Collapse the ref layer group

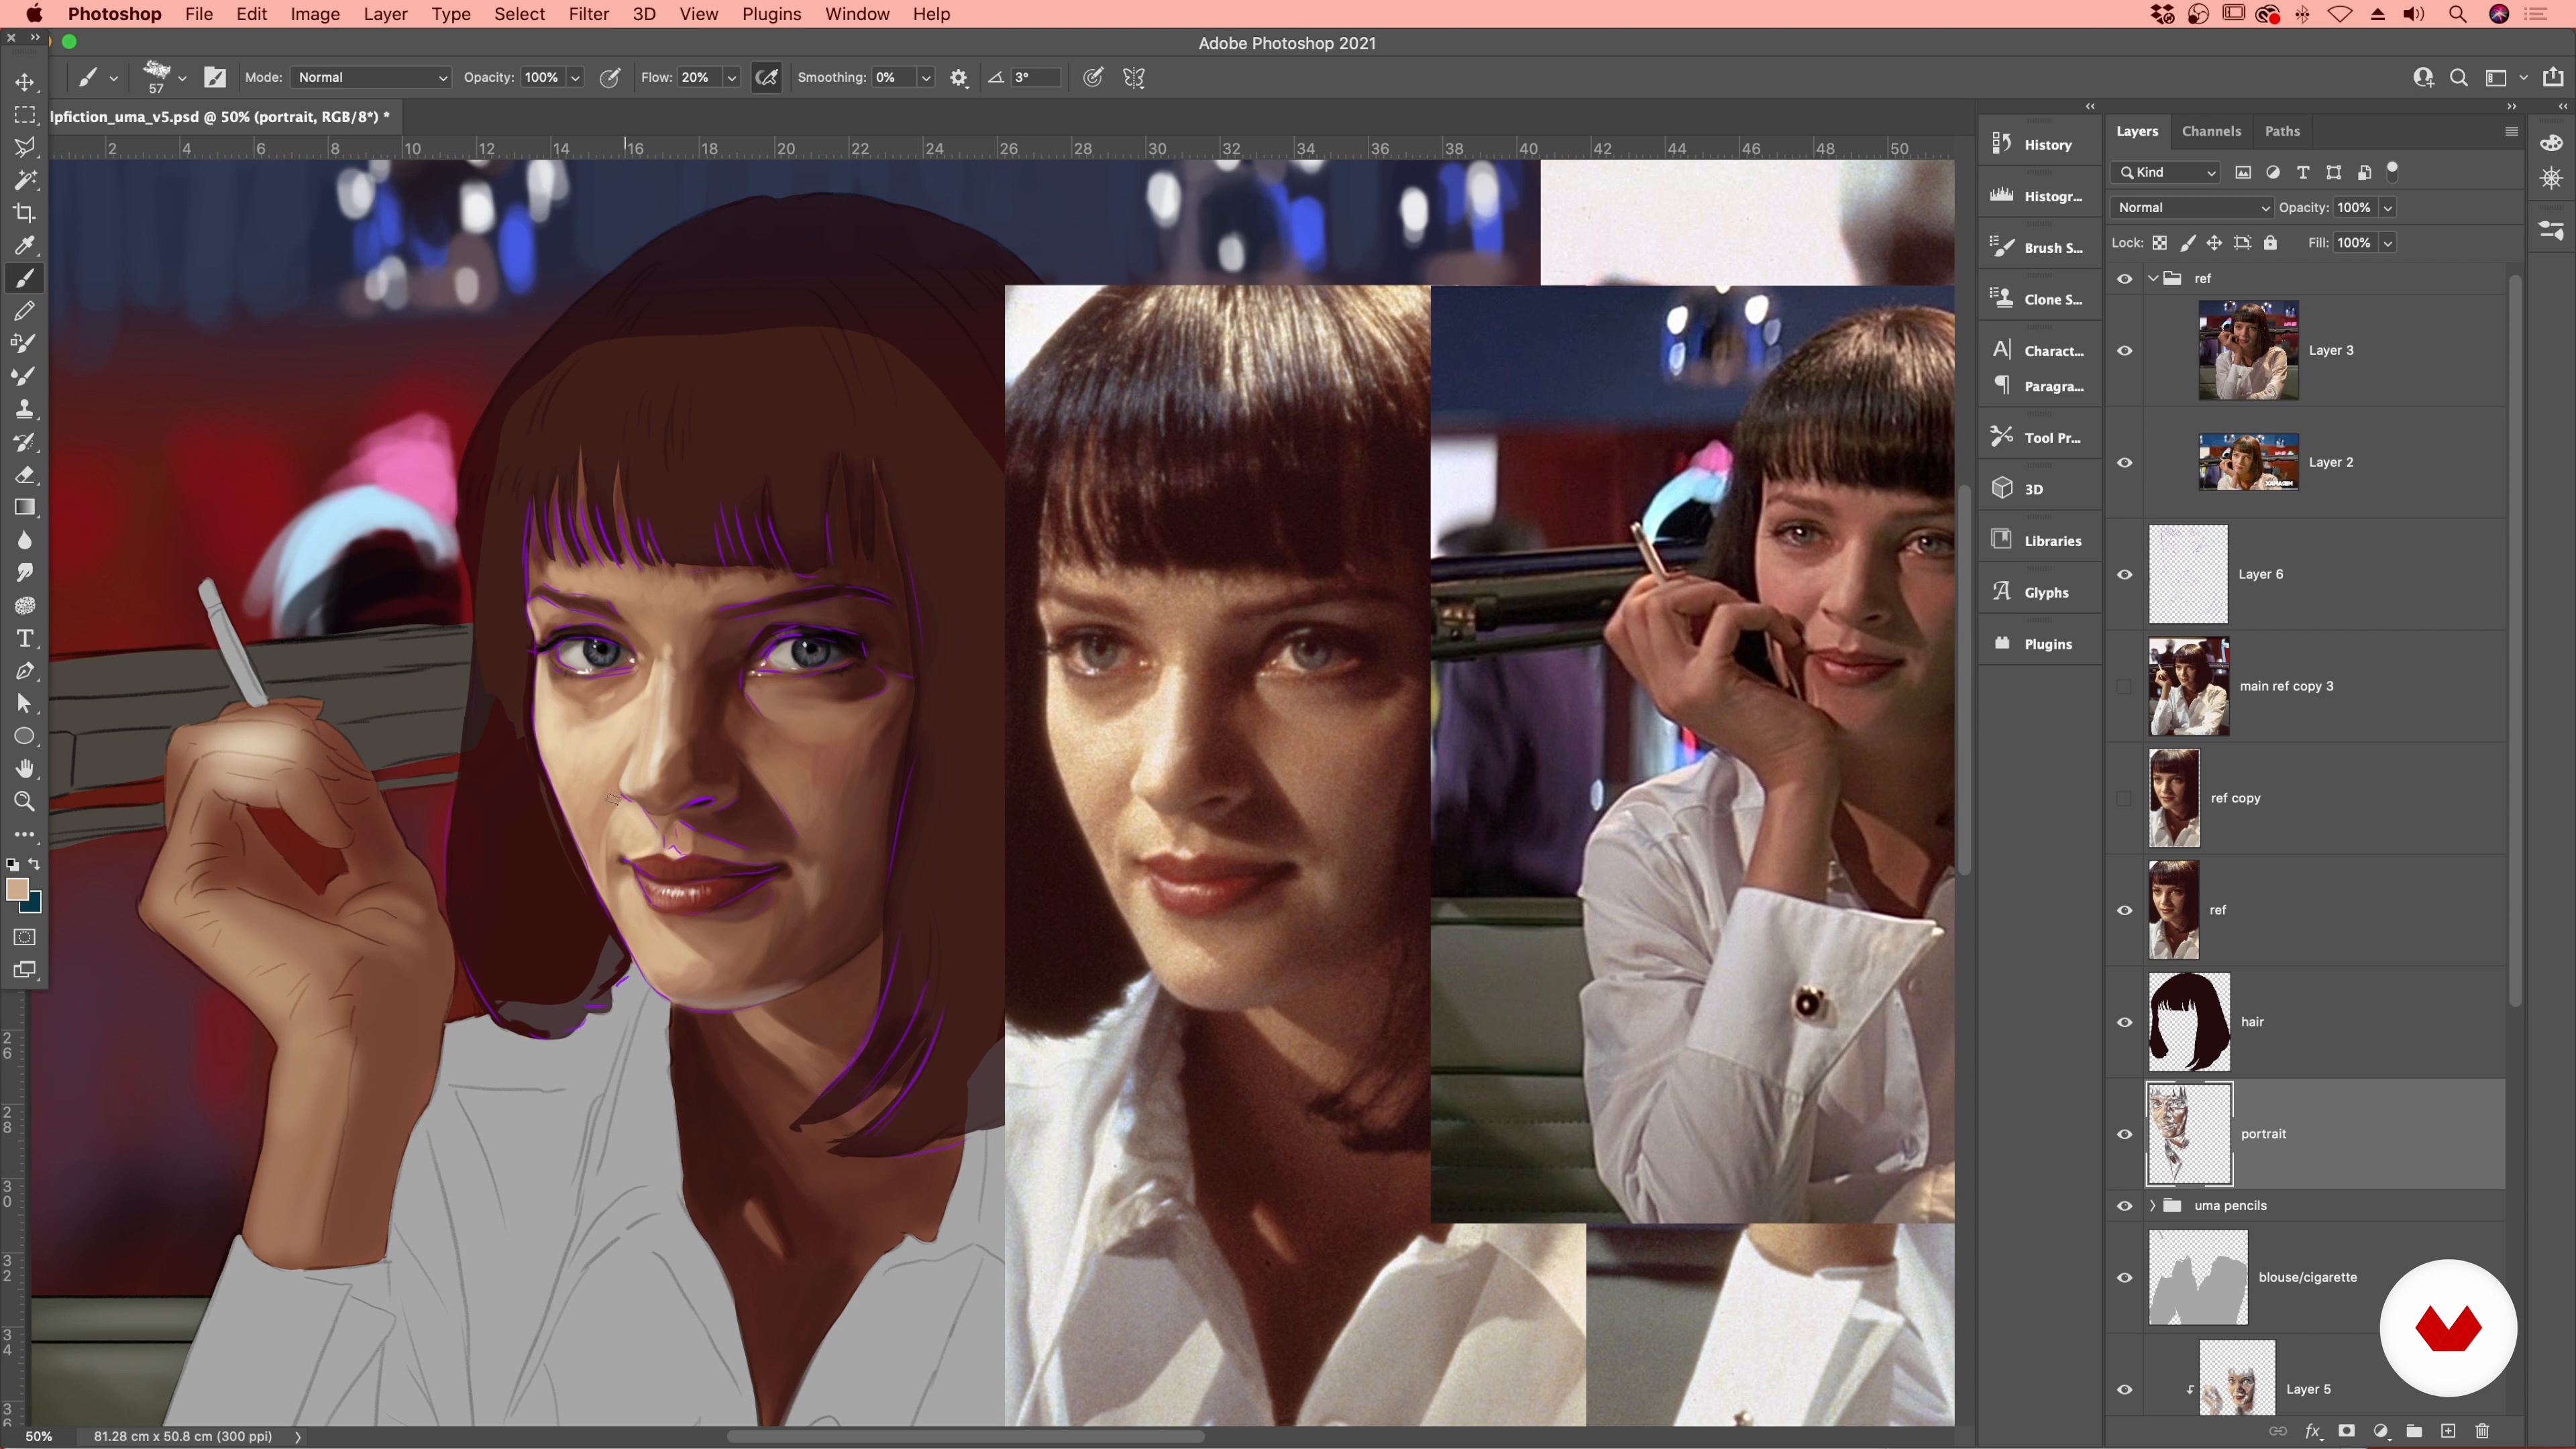pos(2153,278)
